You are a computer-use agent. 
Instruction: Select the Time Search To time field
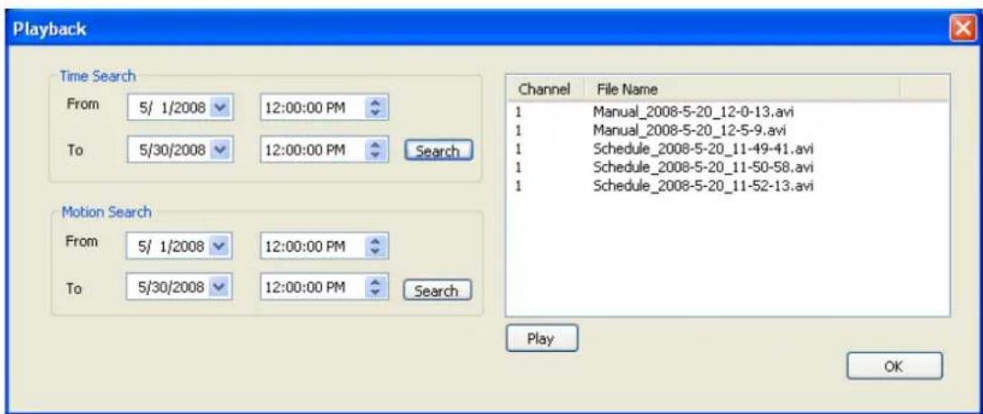[324, 150]
